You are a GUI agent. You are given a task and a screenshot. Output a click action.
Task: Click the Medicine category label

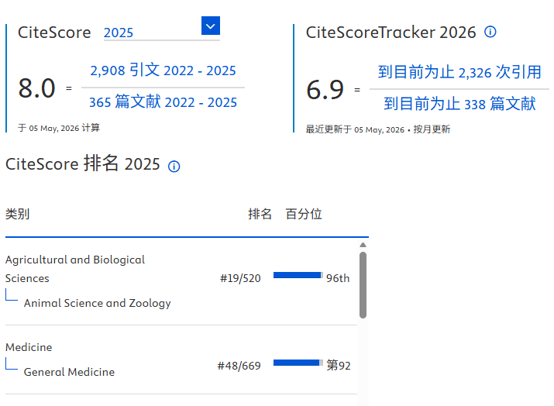pos(29,347)
